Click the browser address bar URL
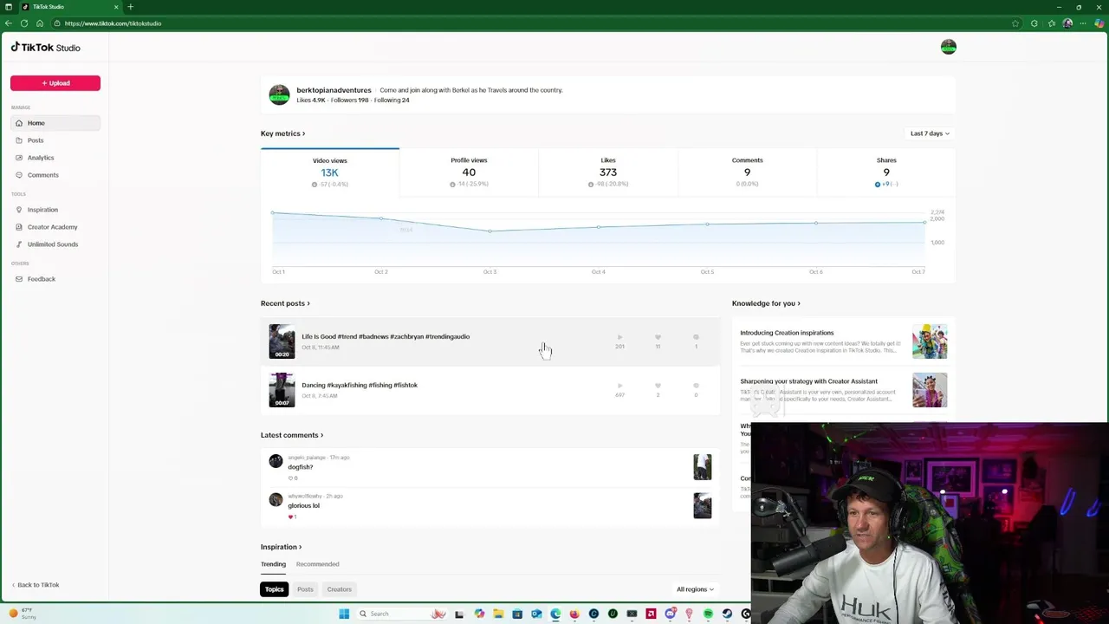This screenshot has height=624, width=1109. [x=113, y=23]
